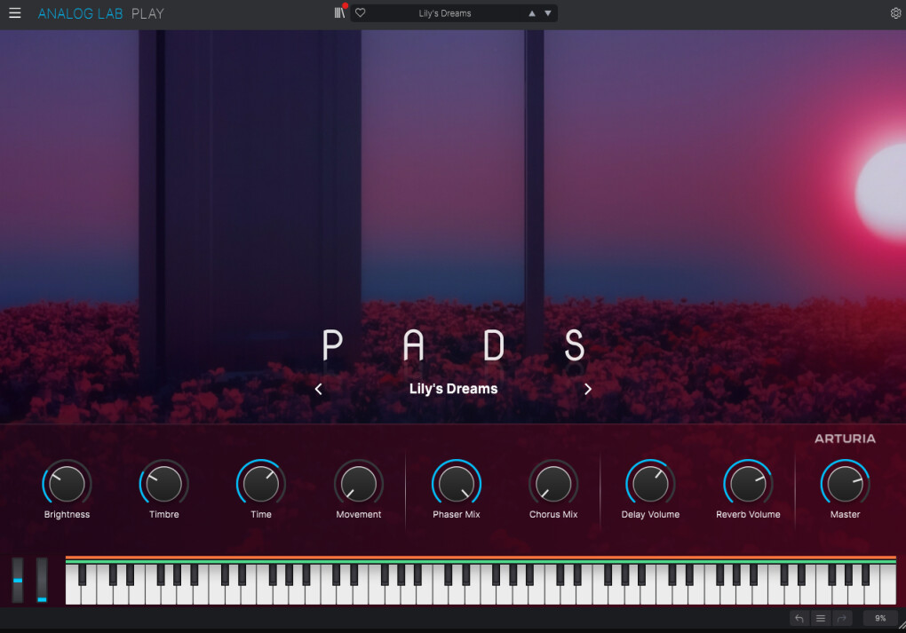Open the hamburger main menu
This screenshot has width=906, height=633.
[14, 13]
